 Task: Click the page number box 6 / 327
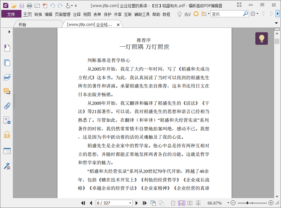[112, 203]
